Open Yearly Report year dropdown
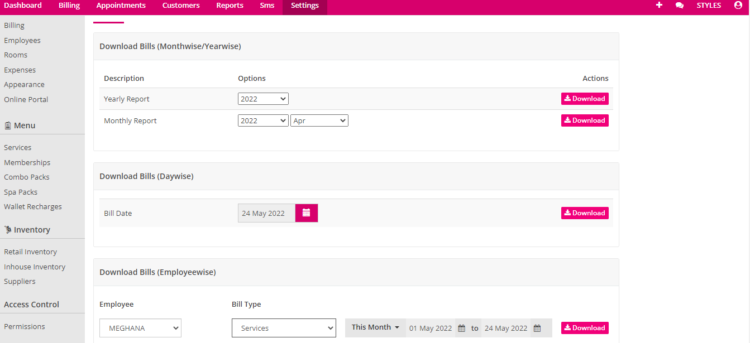Image resolution: width=750 pixels, height=343 pixels. pos(263,99)
